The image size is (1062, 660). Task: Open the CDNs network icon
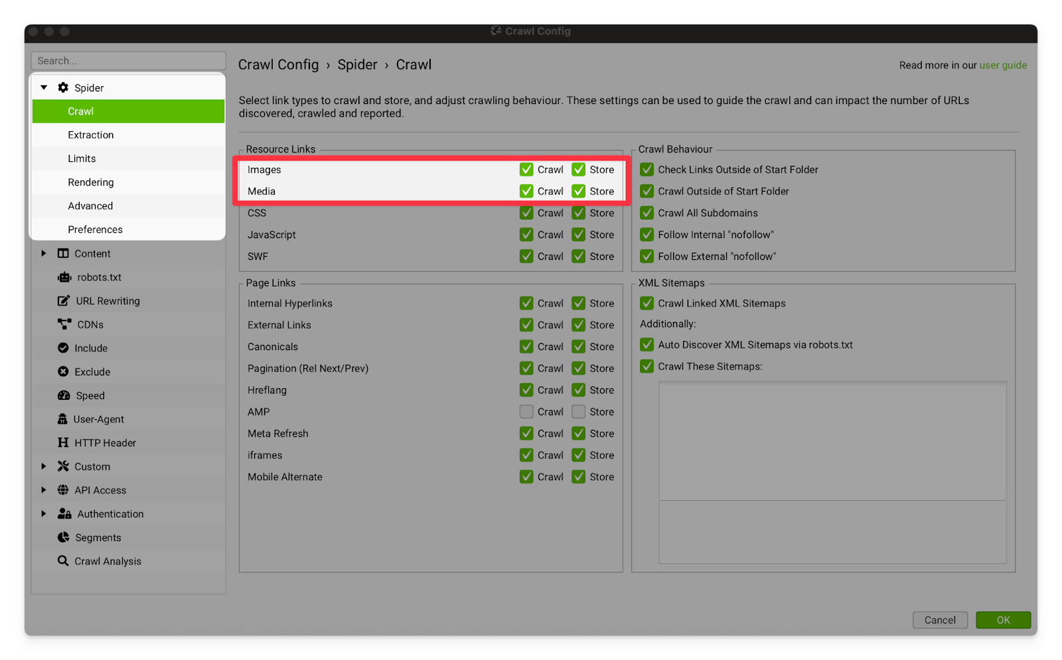(x=64, y=324)
